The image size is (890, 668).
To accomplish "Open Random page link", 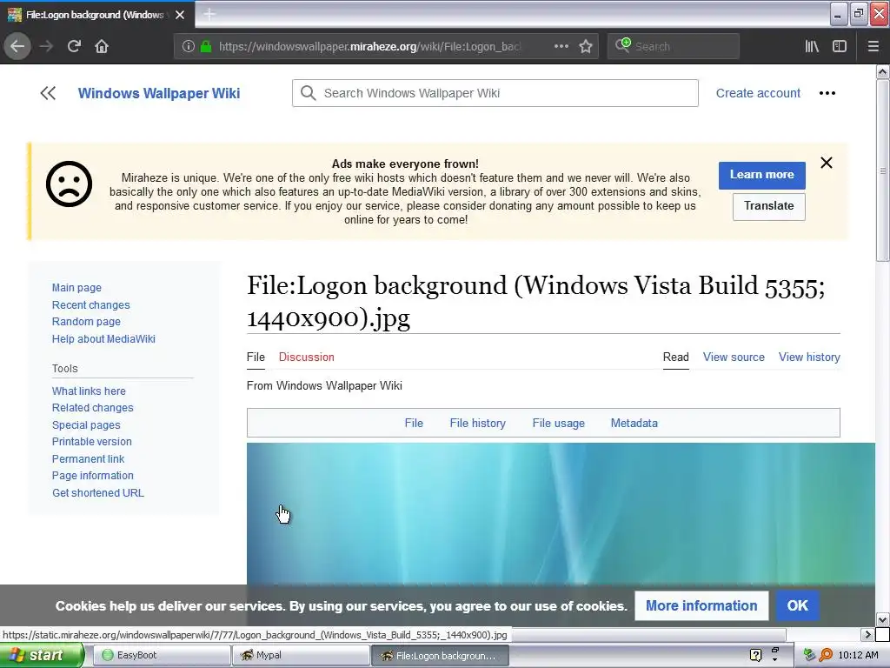I will point(86,322).
